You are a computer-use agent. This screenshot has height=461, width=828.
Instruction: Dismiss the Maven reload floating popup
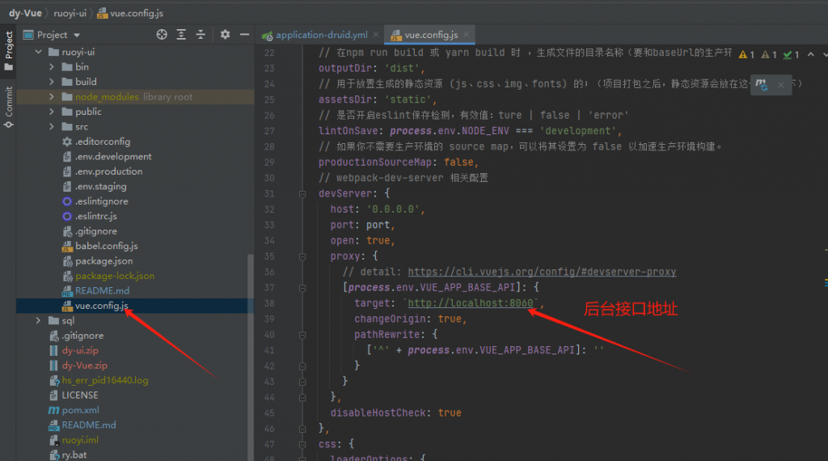tap(780, 83)
